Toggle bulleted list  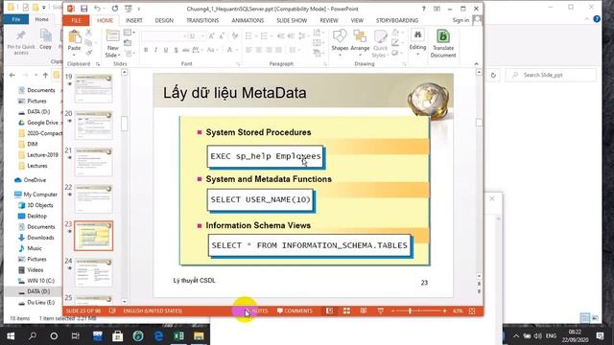(248, 36)
